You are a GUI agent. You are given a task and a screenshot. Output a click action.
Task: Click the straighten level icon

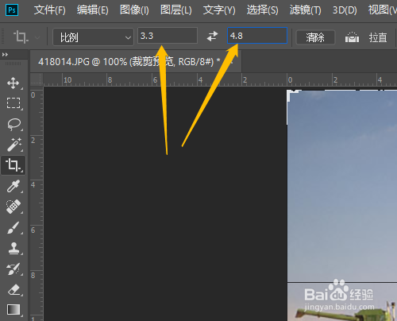(352, 37)
